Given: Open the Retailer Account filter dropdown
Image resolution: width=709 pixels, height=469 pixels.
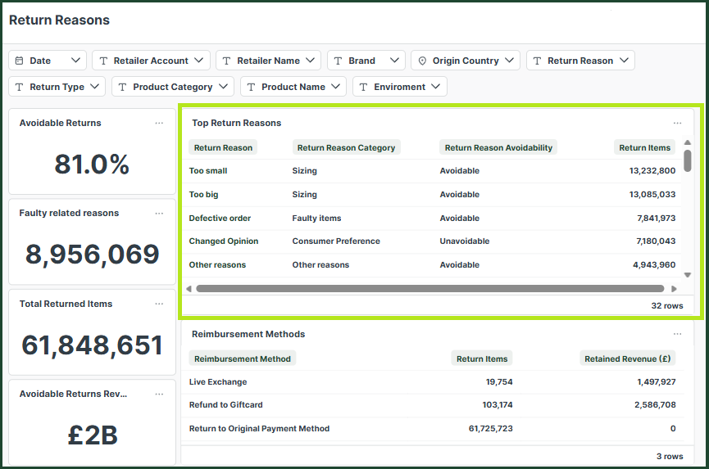Looking at the screenshot, I should pos(151,61).
